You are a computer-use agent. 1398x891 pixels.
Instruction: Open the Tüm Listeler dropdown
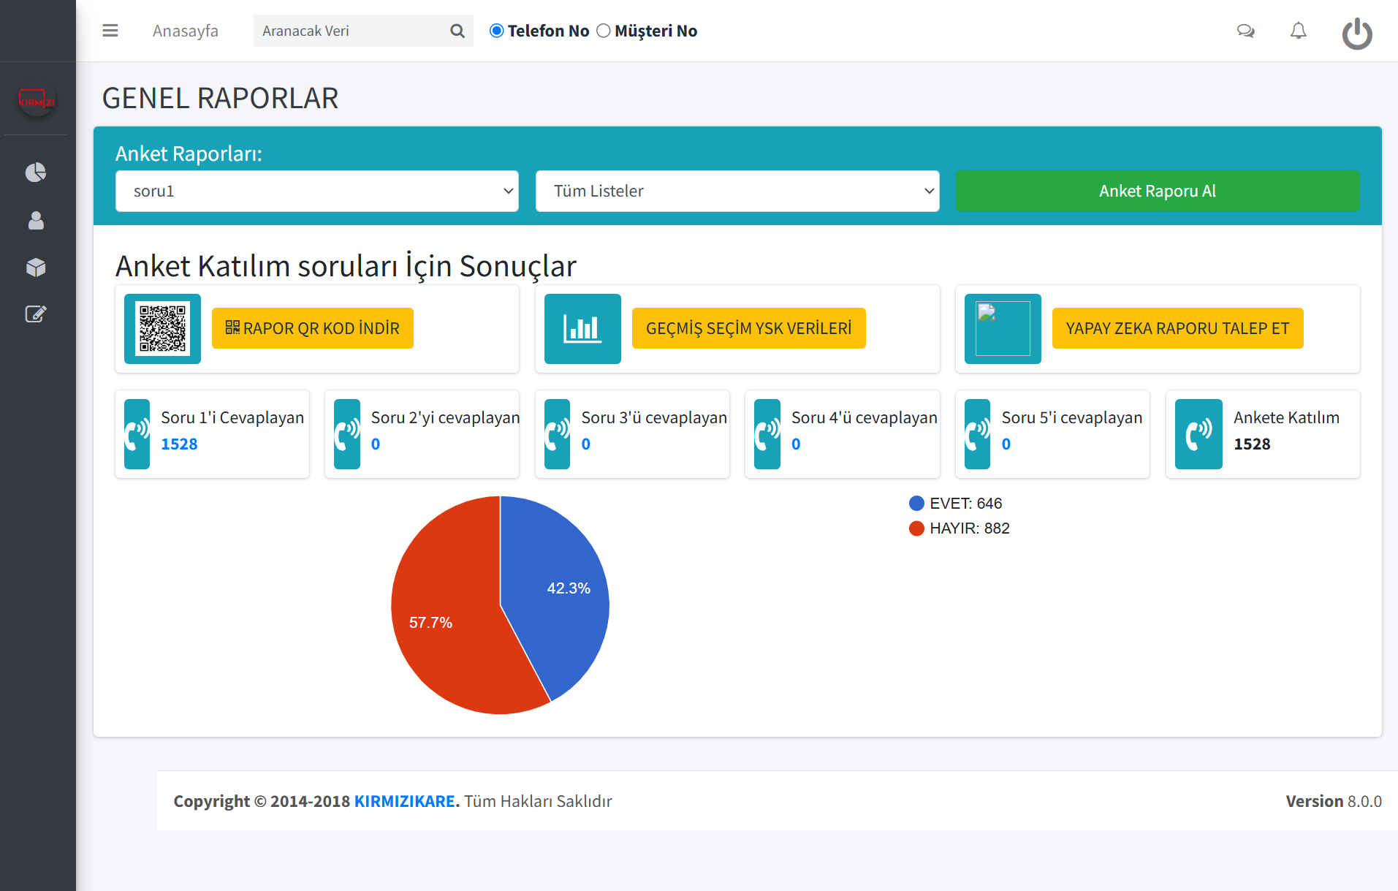[x=737, y=192]
